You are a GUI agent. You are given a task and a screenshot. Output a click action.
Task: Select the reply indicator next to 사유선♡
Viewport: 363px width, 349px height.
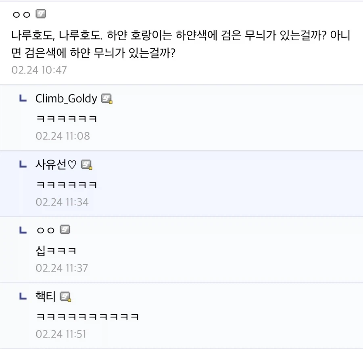(x=23, y=164)
